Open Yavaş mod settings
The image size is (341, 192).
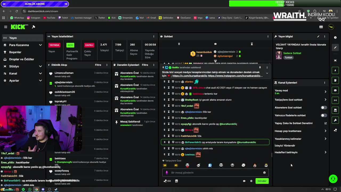click(301, 92)
